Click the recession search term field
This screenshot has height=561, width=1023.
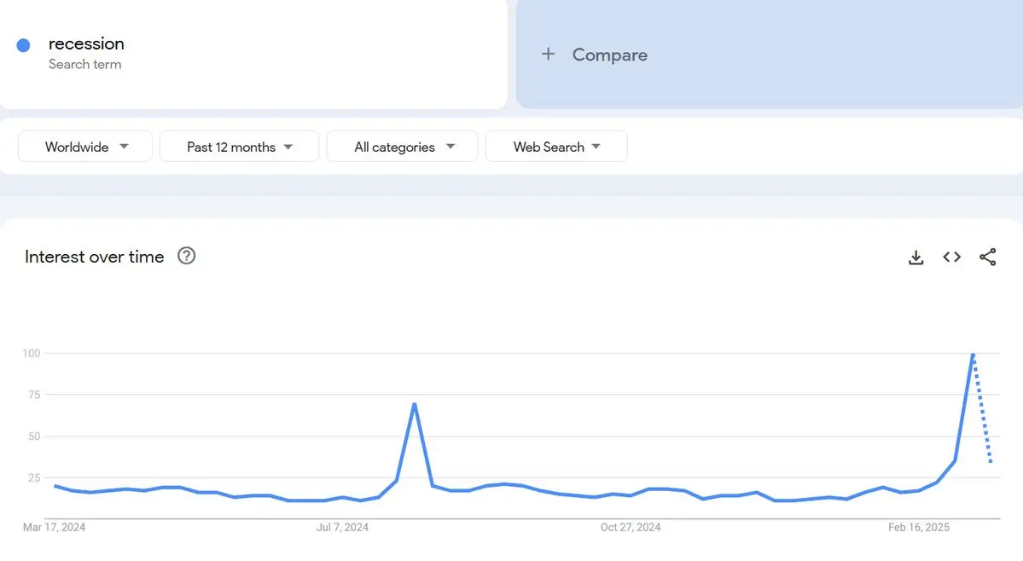tap(86, 43)
